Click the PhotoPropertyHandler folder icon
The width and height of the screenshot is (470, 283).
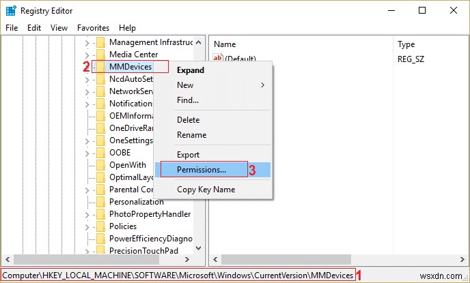click(x=100, y=214)
